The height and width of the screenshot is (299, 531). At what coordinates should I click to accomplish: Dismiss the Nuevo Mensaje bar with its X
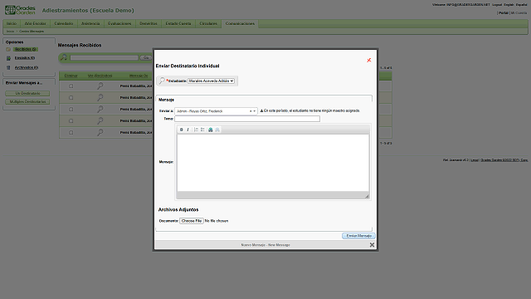372,245
